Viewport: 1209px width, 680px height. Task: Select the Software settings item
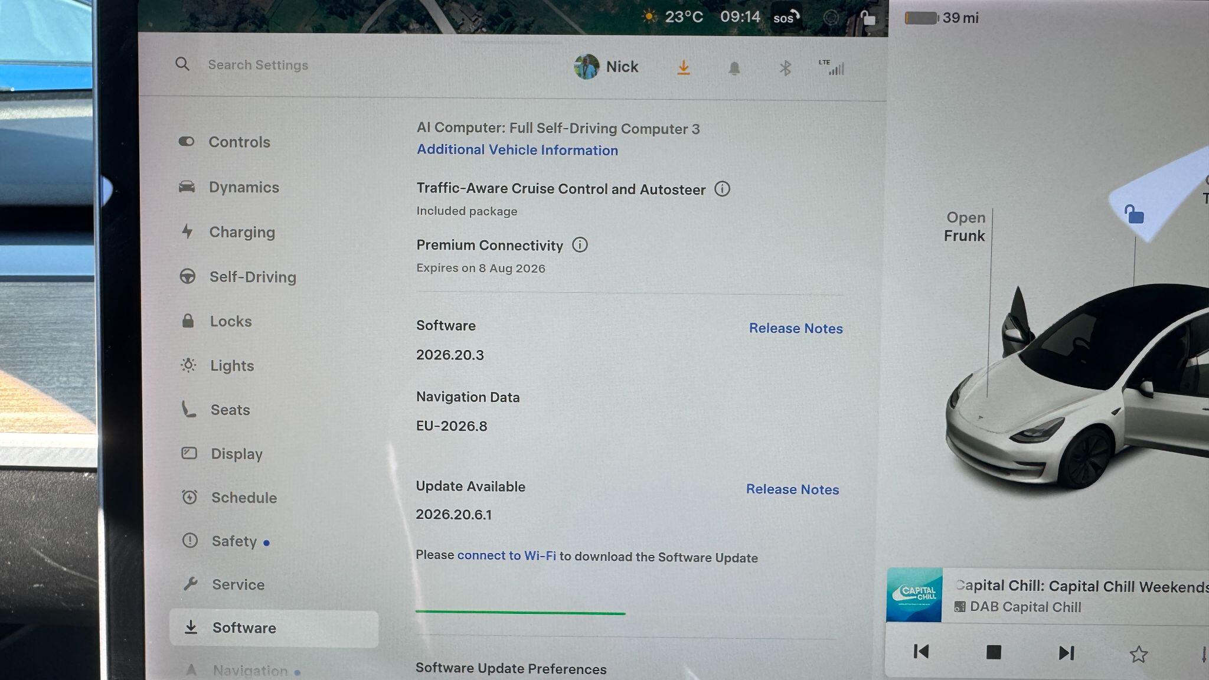274,628
